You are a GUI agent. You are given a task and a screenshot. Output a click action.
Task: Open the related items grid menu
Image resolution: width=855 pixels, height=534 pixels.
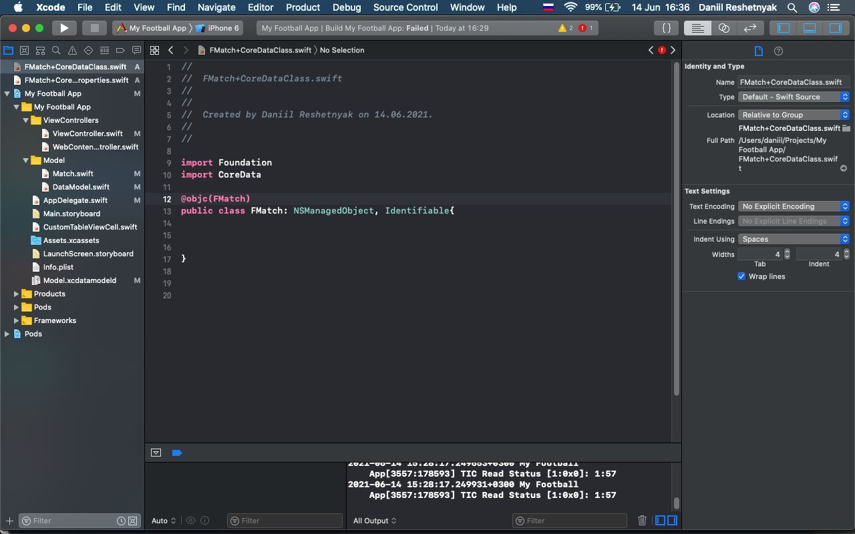pyautogui.click(x=154, y=50)
